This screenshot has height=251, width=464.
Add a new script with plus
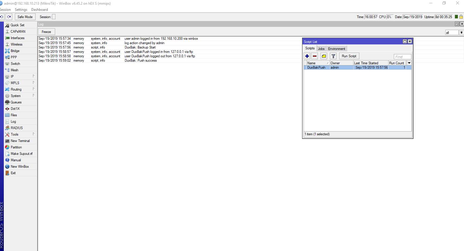[307, 56]
